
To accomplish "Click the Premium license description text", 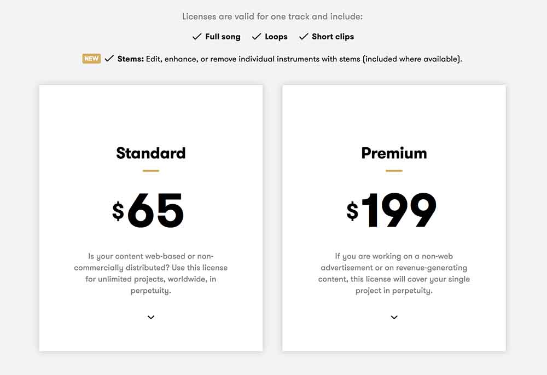I will coord(394,273).
